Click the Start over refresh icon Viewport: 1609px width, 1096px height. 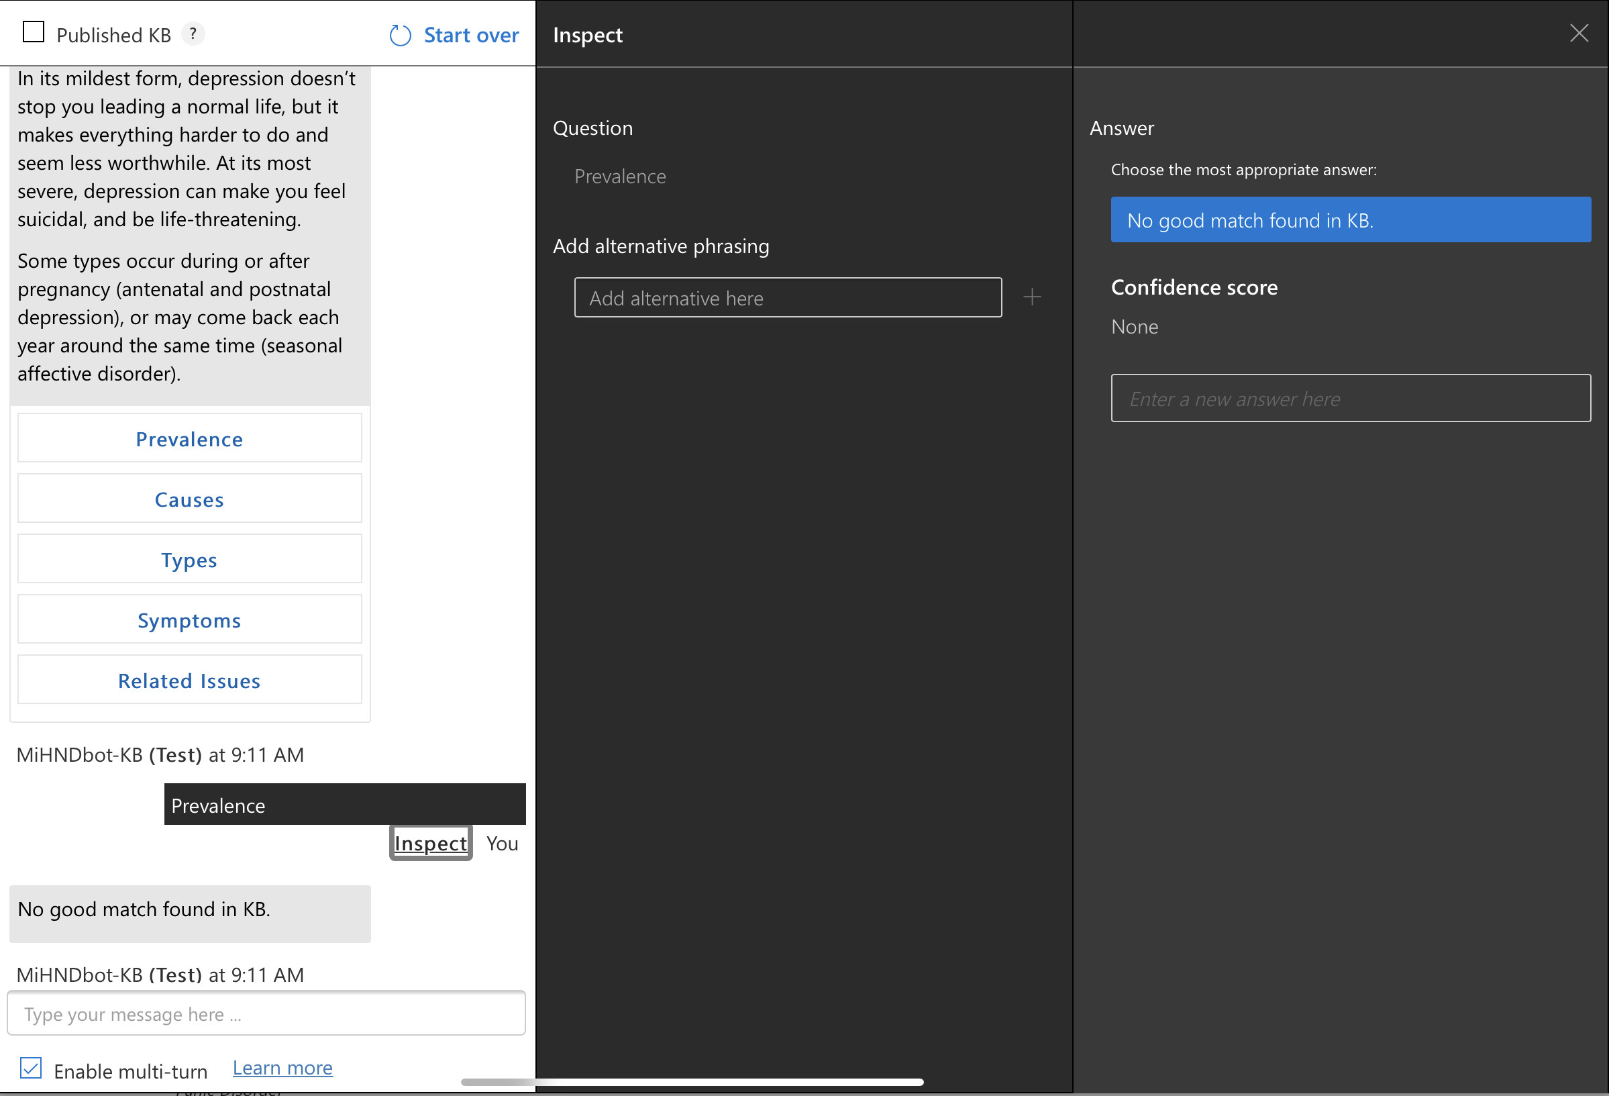point(400,36)
